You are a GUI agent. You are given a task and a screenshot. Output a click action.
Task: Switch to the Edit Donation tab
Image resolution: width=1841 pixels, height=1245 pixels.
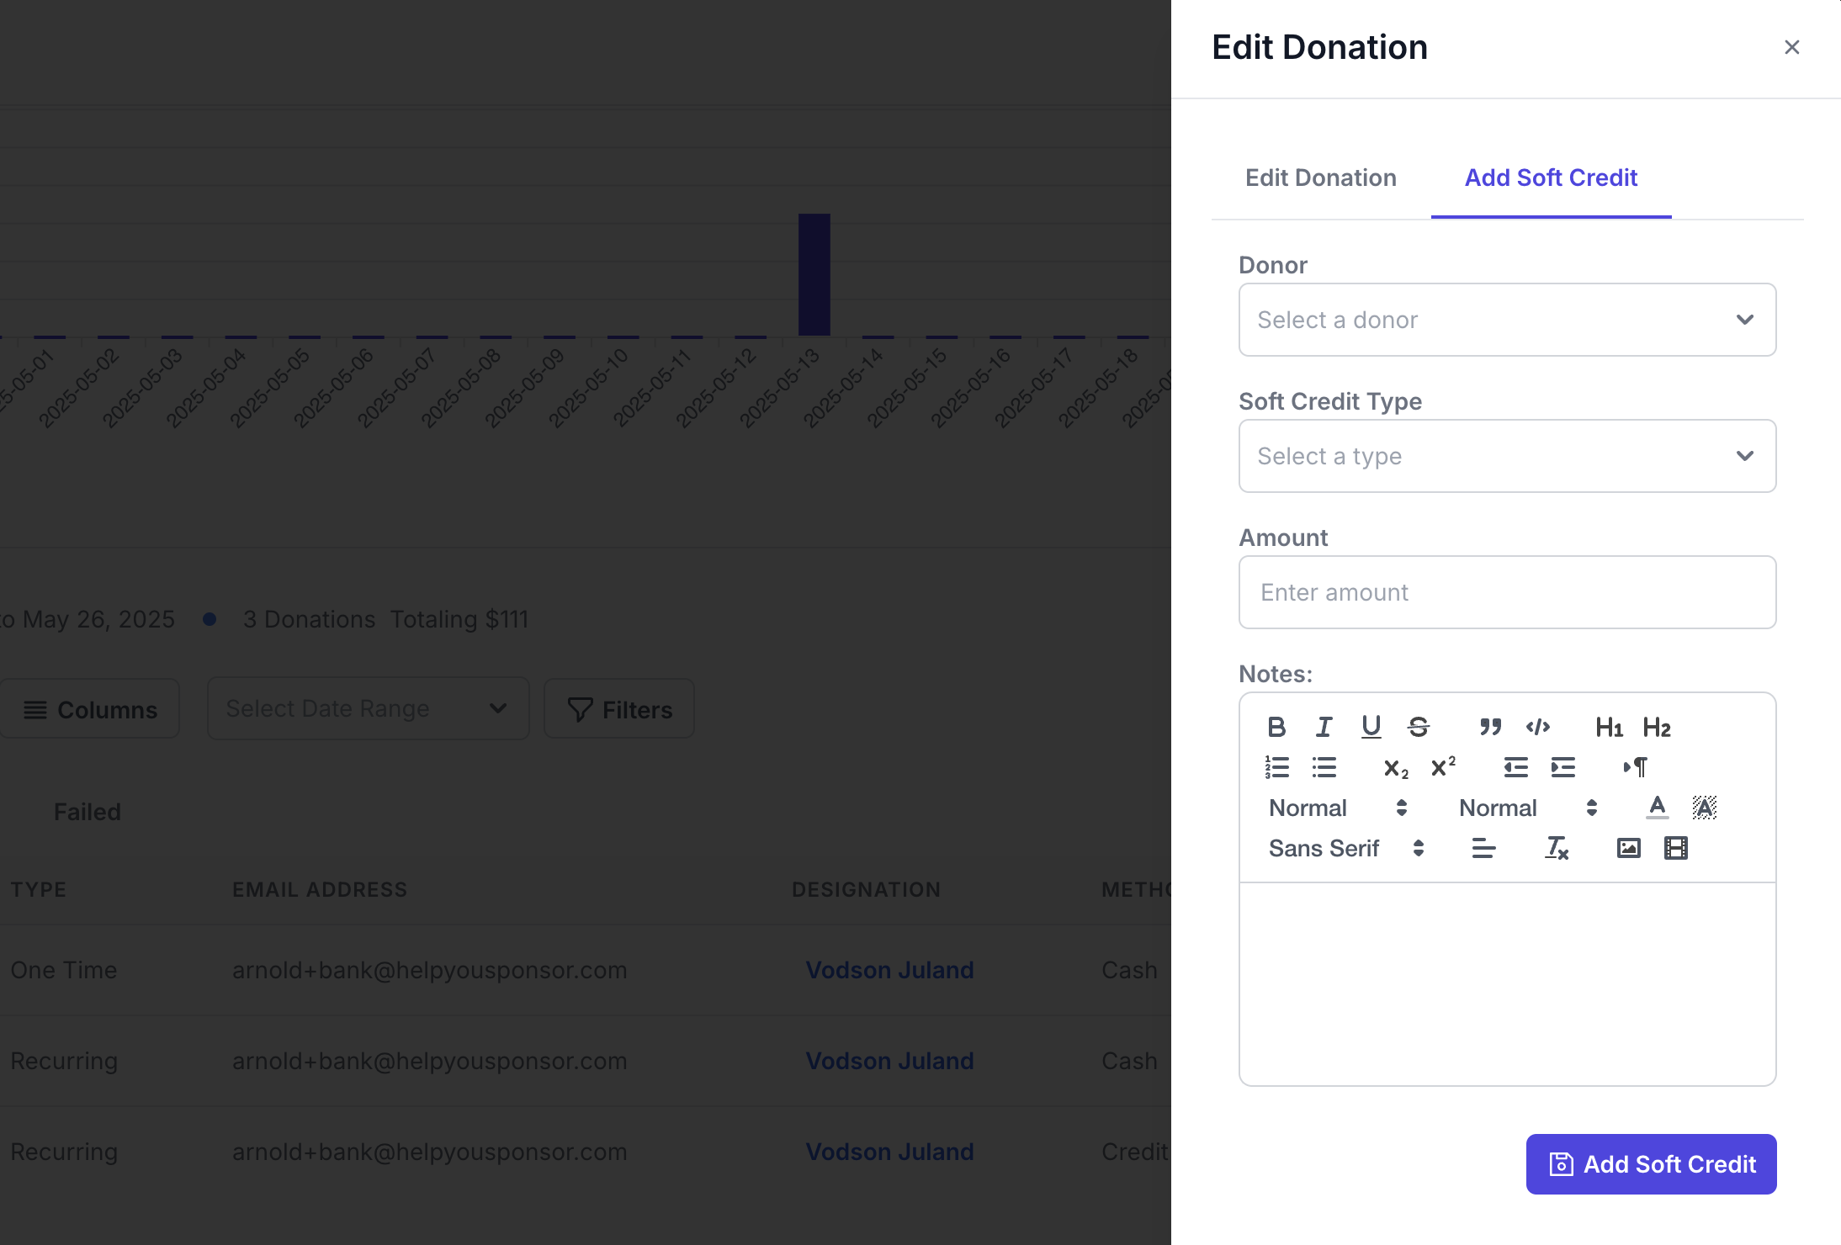[1321, 177]
